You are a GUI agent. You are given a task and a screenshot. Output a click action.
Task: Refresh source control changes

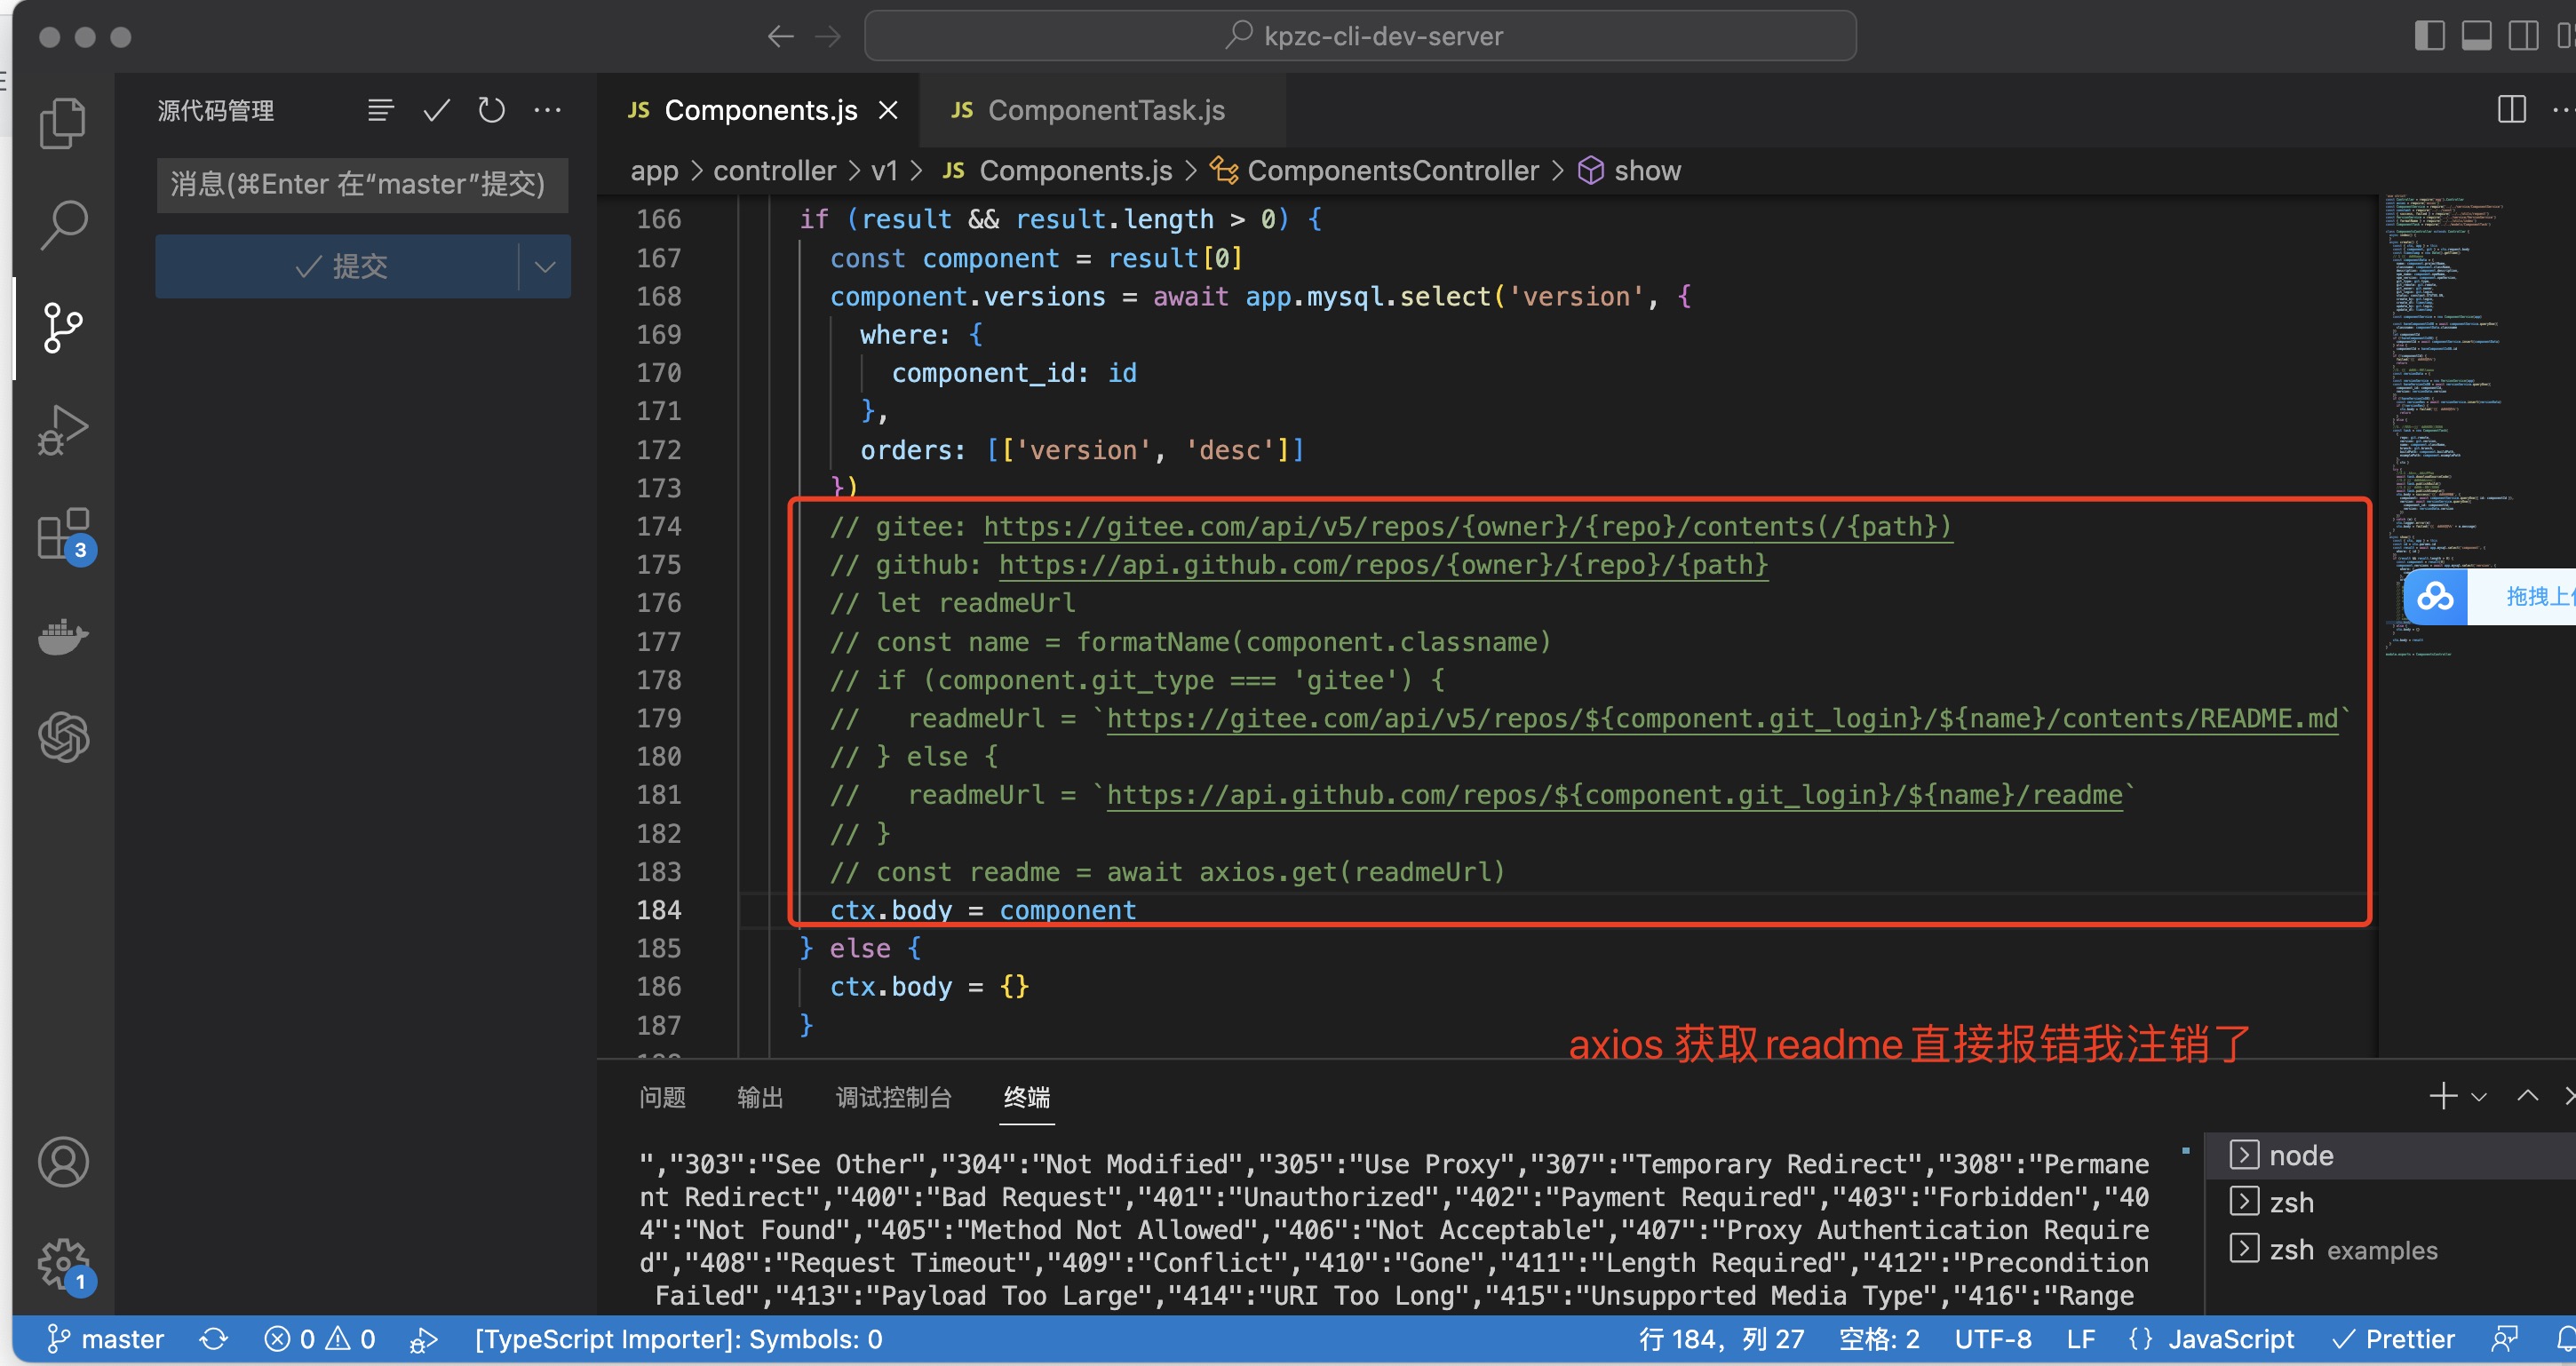click(491, 110)
